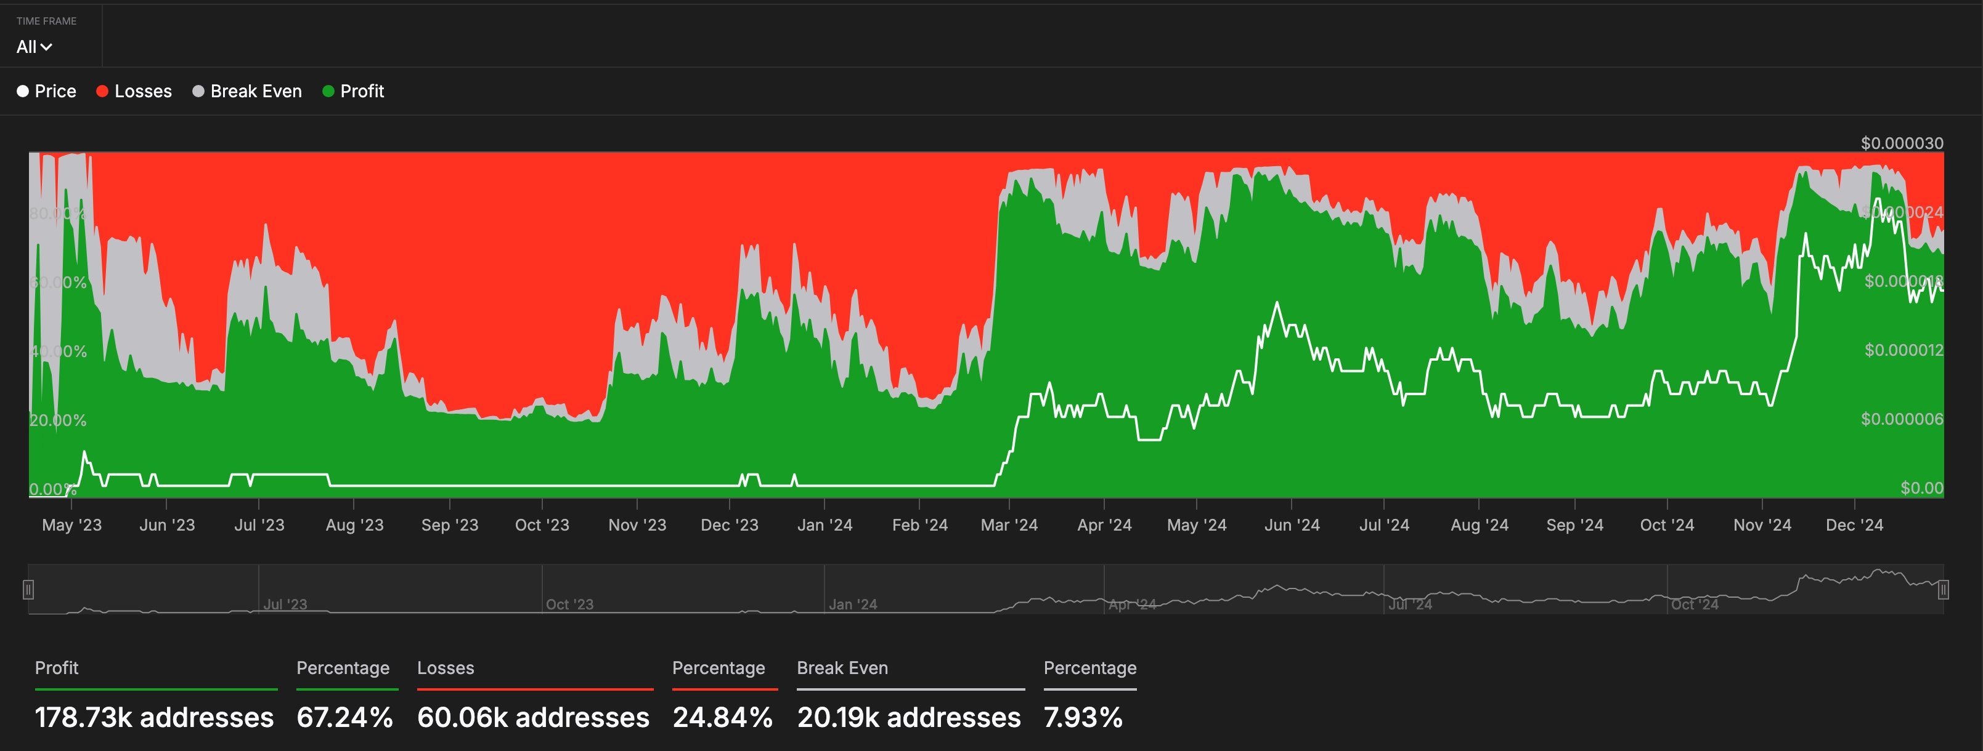This screenshot has width=1983, height=751.
Task: Click the grey Break Even legend dot
Action: click(198, 92)
